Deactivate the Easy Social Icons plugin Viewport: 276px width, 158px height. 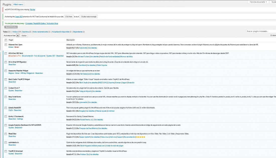12,99
